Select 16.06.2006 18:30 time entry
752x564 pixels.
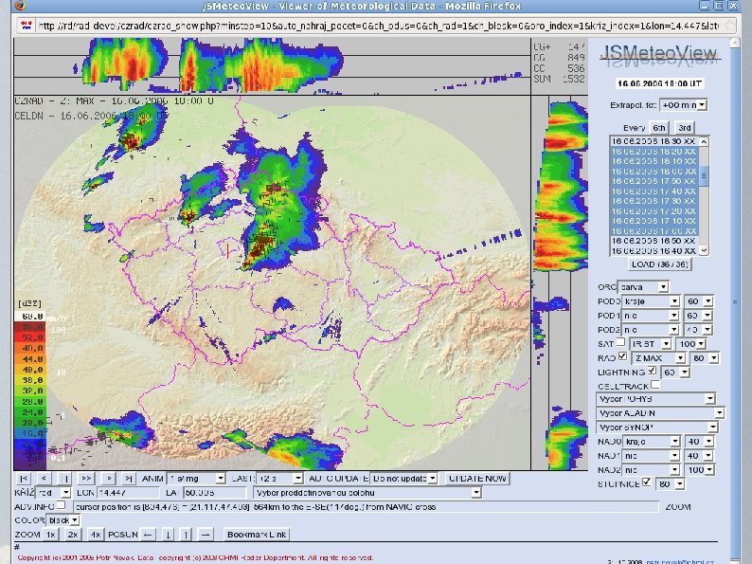(x=654, y=141)
